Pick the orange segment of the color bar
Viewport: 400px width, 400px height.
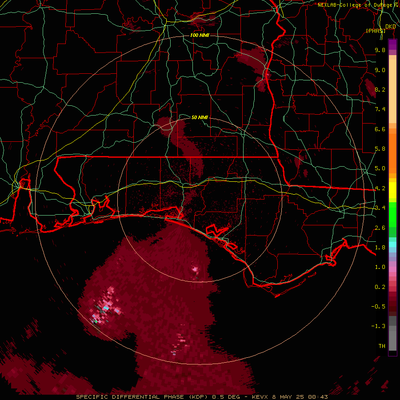392,153
